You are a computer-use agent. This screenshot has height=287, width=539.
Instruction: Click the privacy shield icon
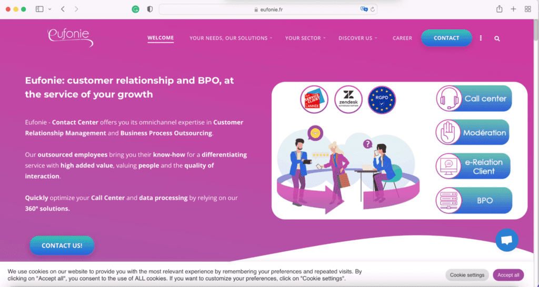pyautogui.click(x=150, y=9)
